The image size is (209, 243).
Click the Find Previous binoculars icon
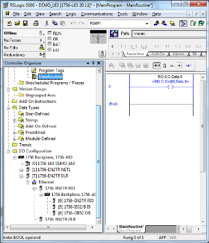156,24
